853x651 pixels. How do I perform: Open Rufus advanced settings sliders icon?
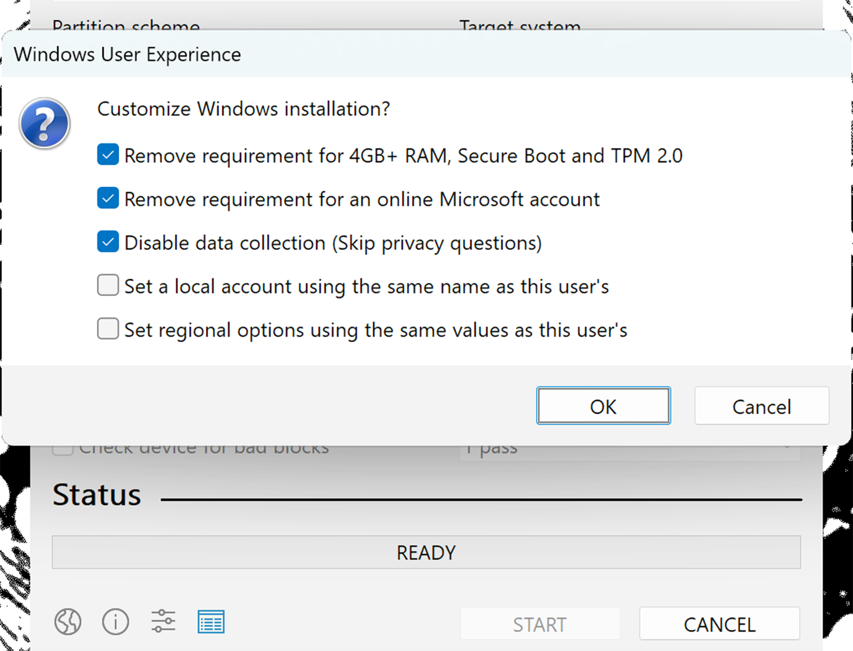[x=162, y=622]
